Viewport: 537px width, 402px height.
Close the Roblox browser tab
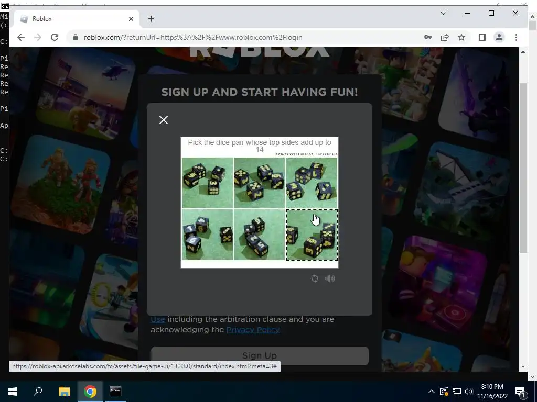131,19
